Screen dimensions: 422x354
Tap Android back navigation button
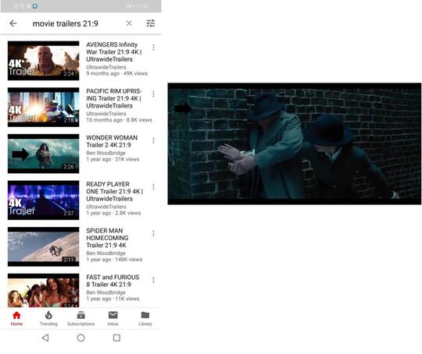pos(45,338)
